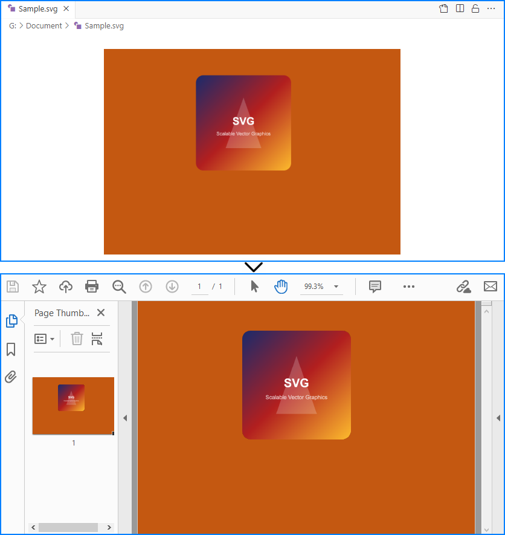Expand thumbnail options dropdown menu
This screenshot has height=535, width=505.
(x=45, y=339)
